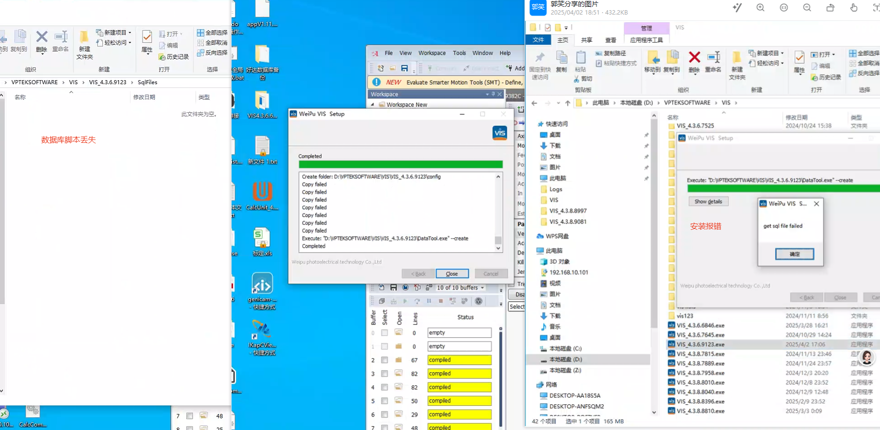Image resolution: width=880 pixels, height=430 pixels.
Task: Select VIS_4.3.8.8997 folder in navigation tree
Action: coord(567,211)
